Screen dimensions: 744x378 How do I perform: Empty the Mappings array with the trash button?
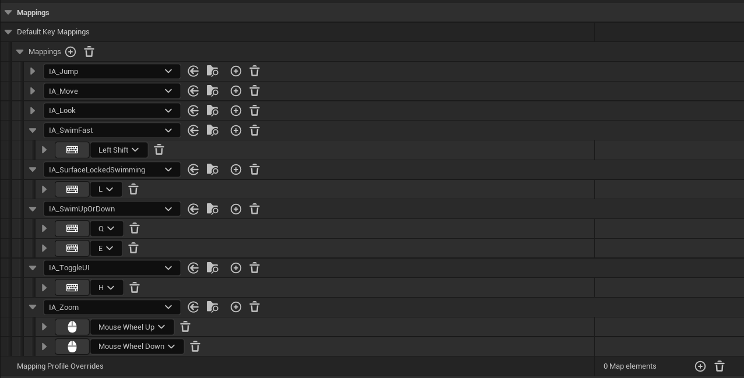point(89,52)
